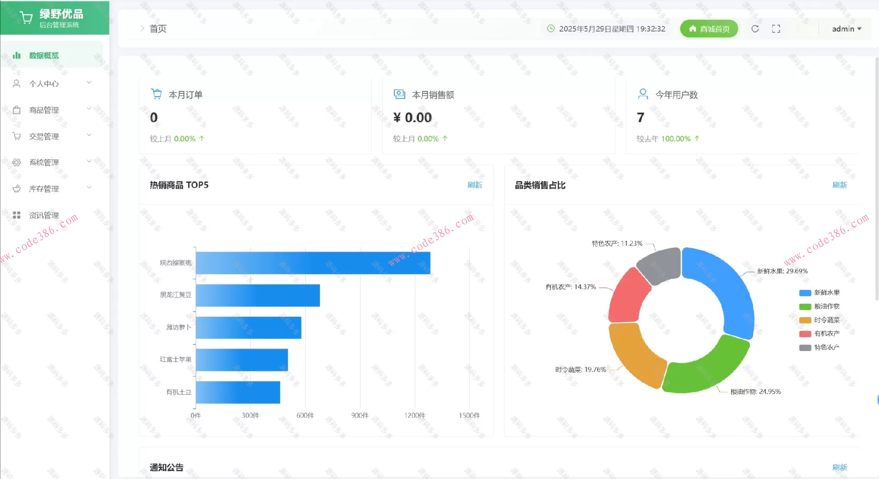Click the monthly sales money icon

(399, 94)
